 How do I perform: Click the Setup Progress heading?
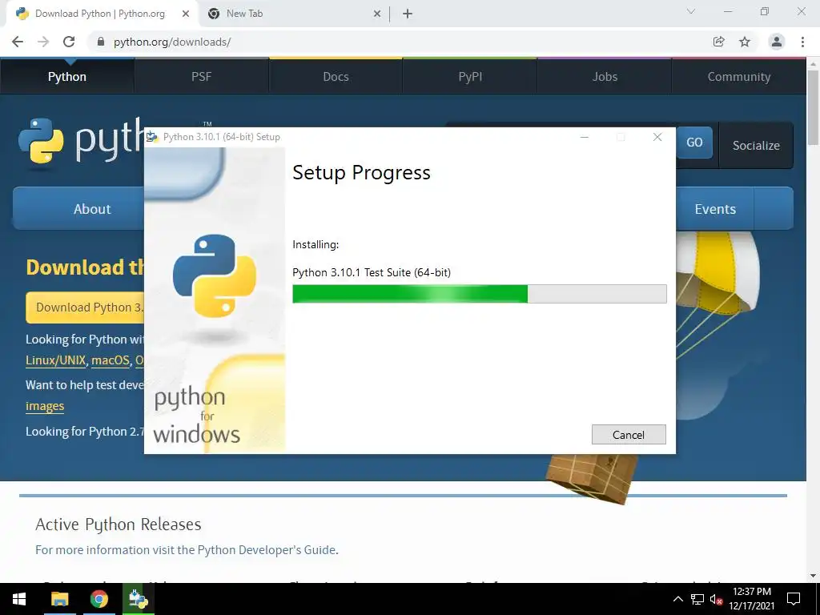click(361, 173)
